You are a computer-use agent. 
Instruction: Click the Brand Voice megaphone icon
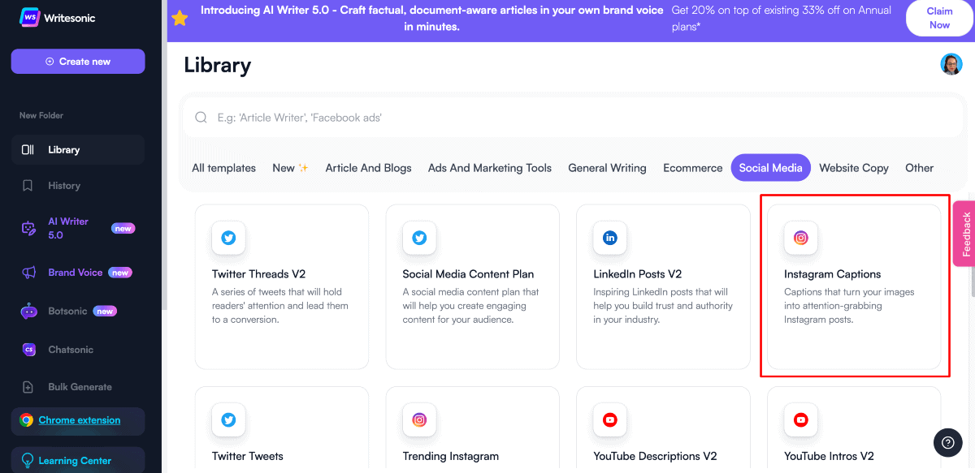[28, 273]
